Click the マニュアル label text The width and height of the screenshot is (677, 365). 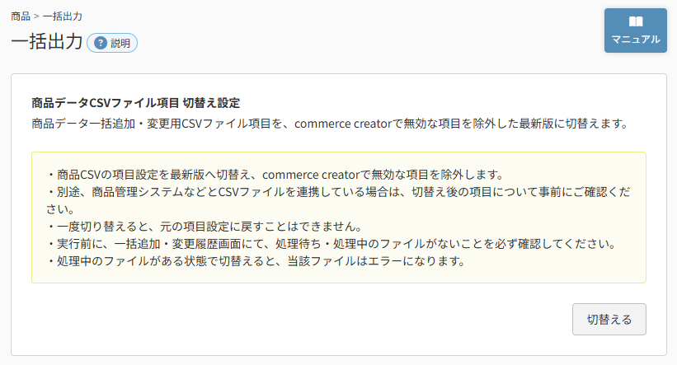636,40
